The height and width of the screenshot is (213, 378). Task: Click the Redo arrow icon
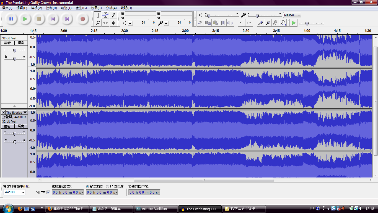(249, 23)
